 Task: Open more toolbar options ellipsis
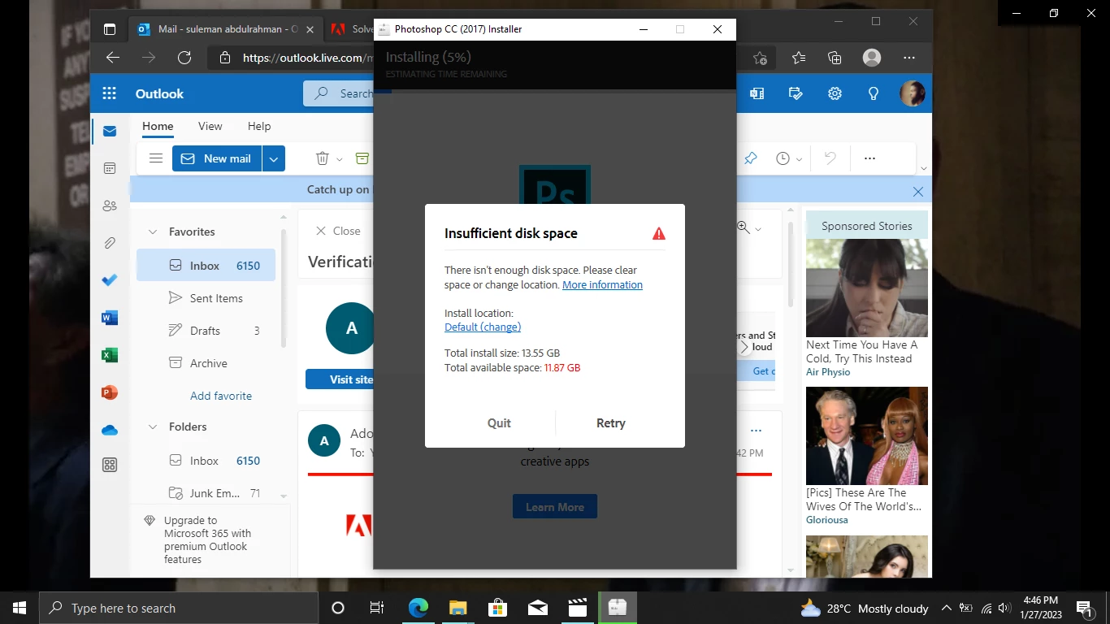(x=869, y=158)
